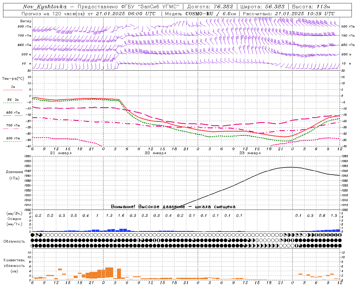Click the '850 гПа' temperature legend entry
Image resolution: width=356 pixels, height=285 pixels.
(13, 112)
